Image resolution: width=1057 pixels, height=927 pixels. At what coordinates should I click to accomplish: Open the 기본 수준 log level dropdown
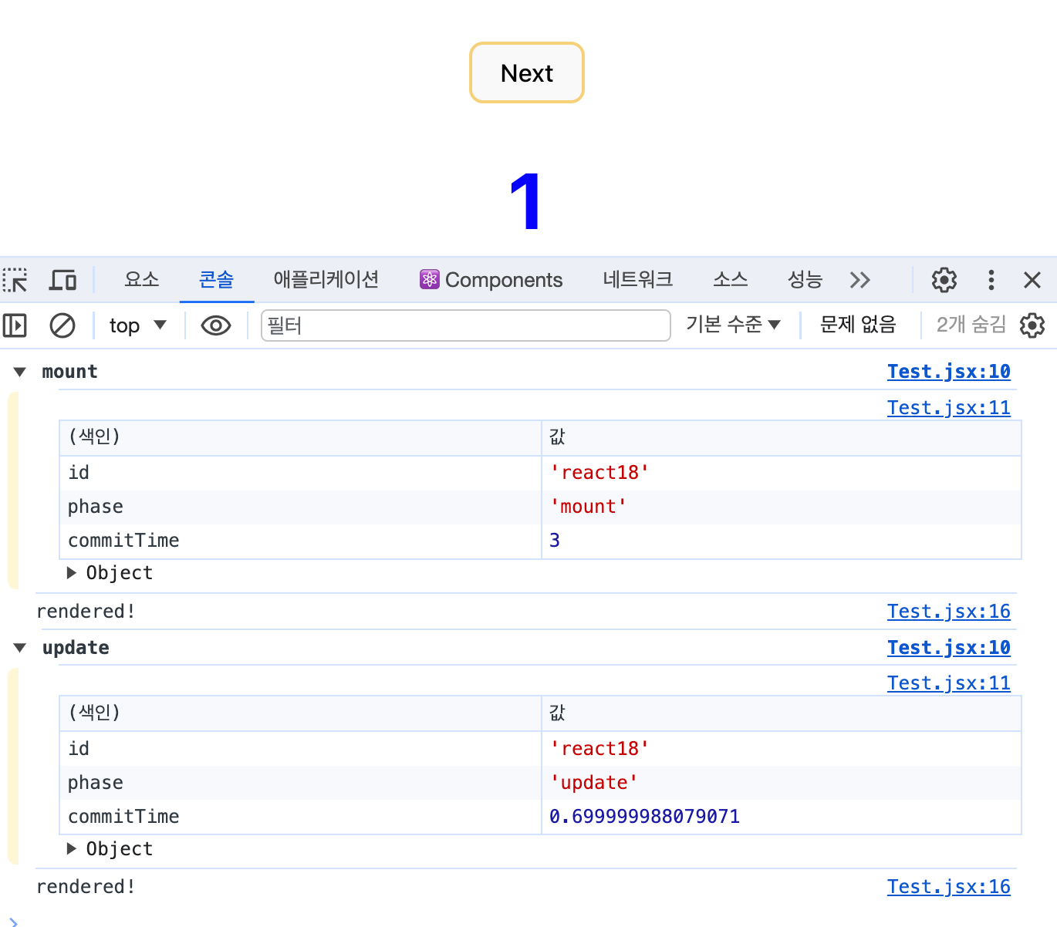pyautogui.click(x=733, y=324)
